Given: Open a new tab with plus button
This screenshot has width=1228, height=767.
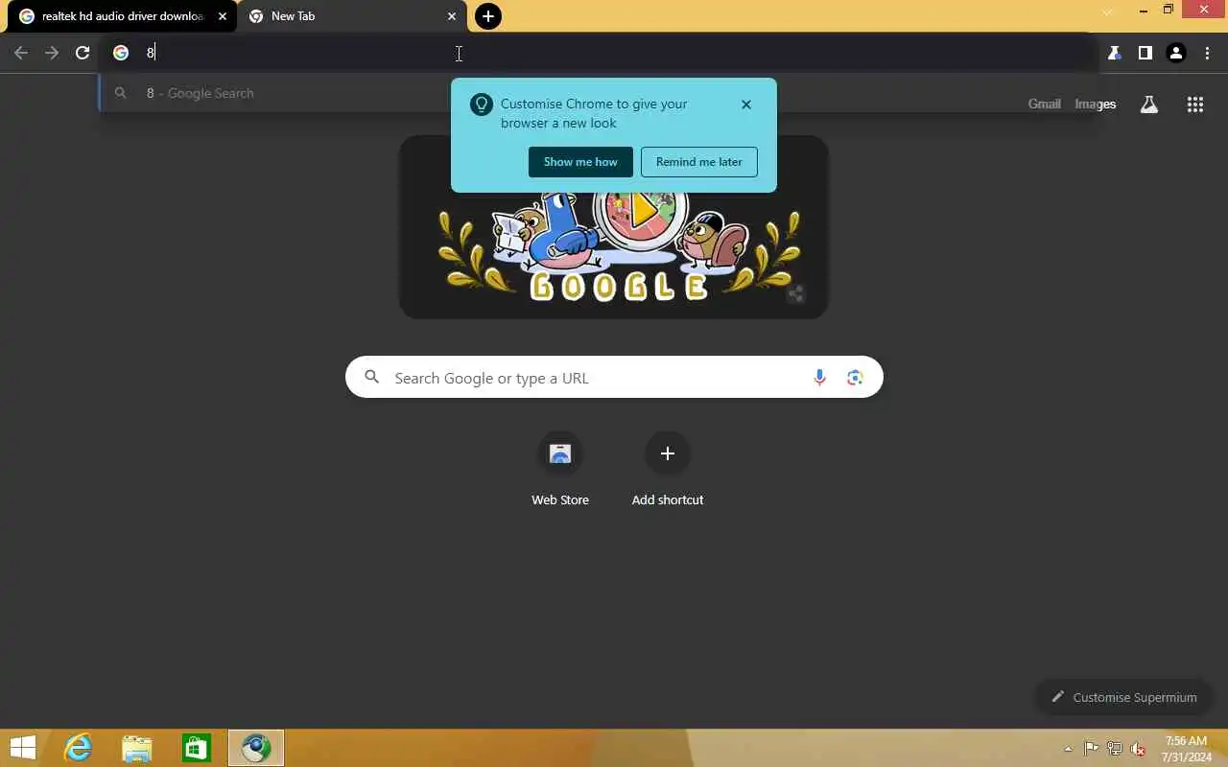Looking at the screenshot, I should pos(488,16).
